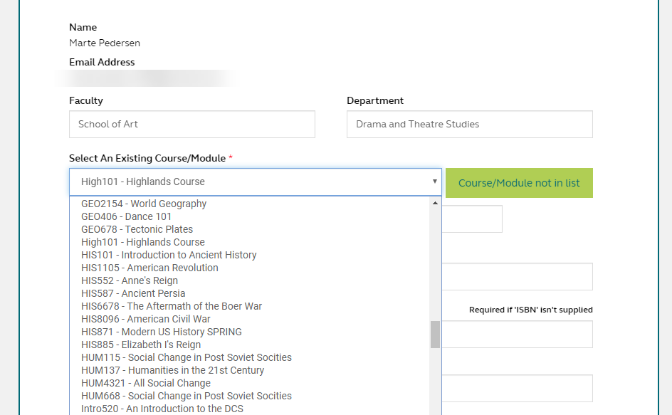
Task: Click the Faculty input field
Action: 191,124
